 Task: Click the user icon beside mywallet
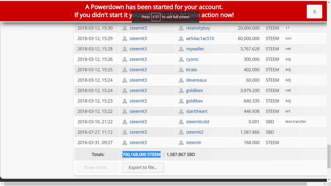tap(181, 49)
